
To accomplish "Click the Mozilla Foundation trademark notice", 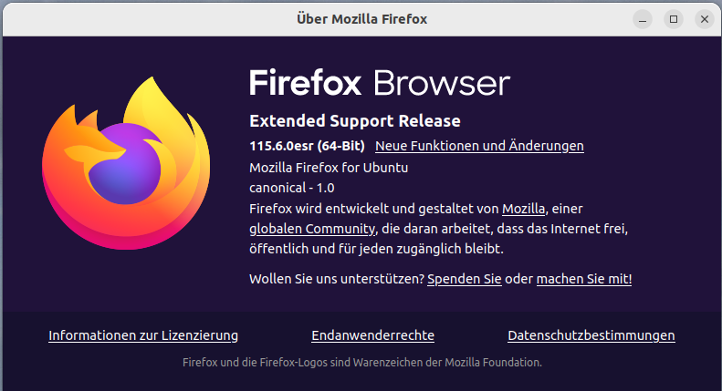I will [362, 363].
